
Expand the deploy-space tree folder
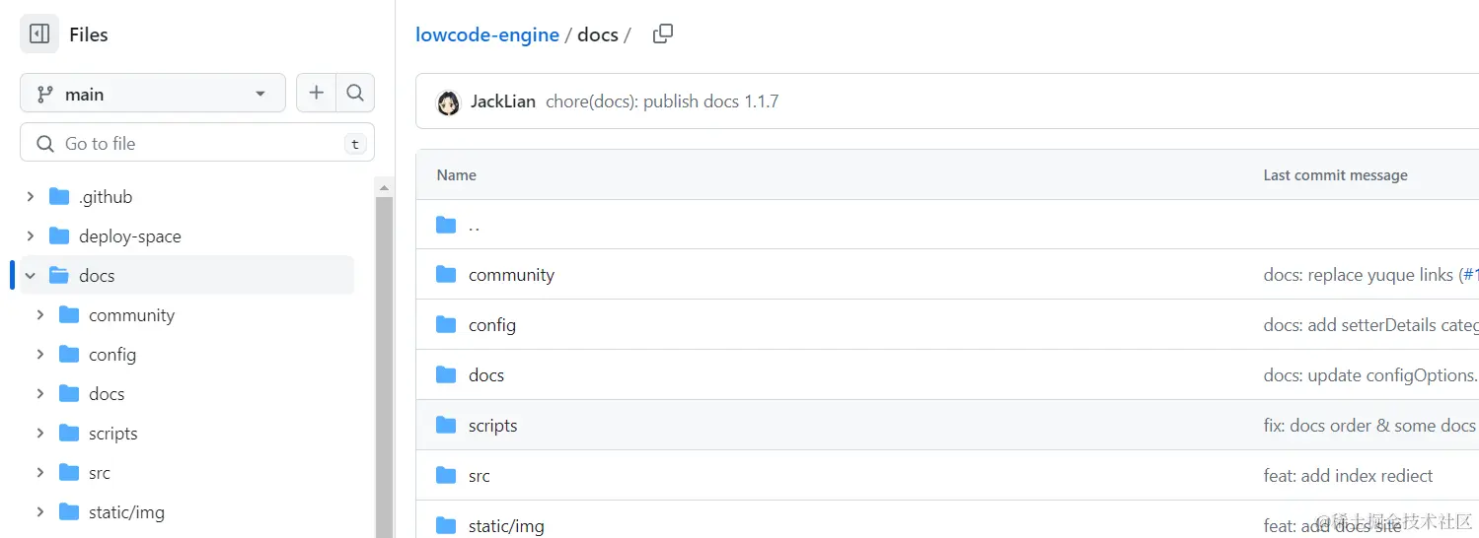click(31, 236)
